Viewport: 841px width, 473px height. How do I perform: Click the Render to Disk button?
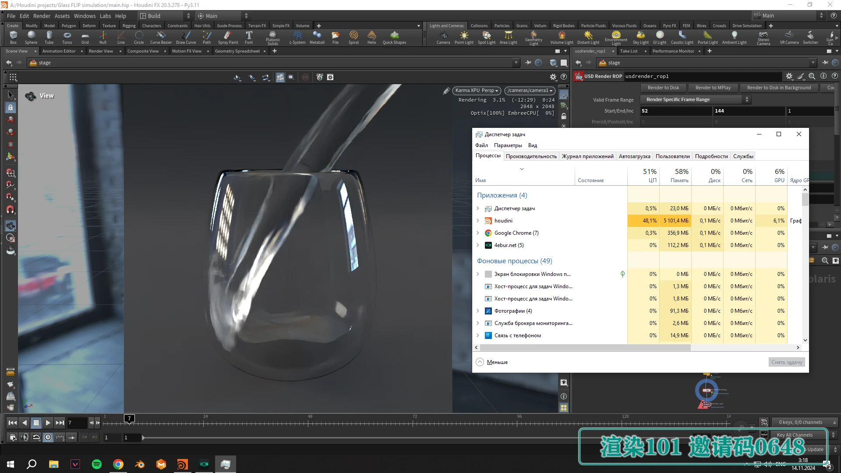(663, 88)
